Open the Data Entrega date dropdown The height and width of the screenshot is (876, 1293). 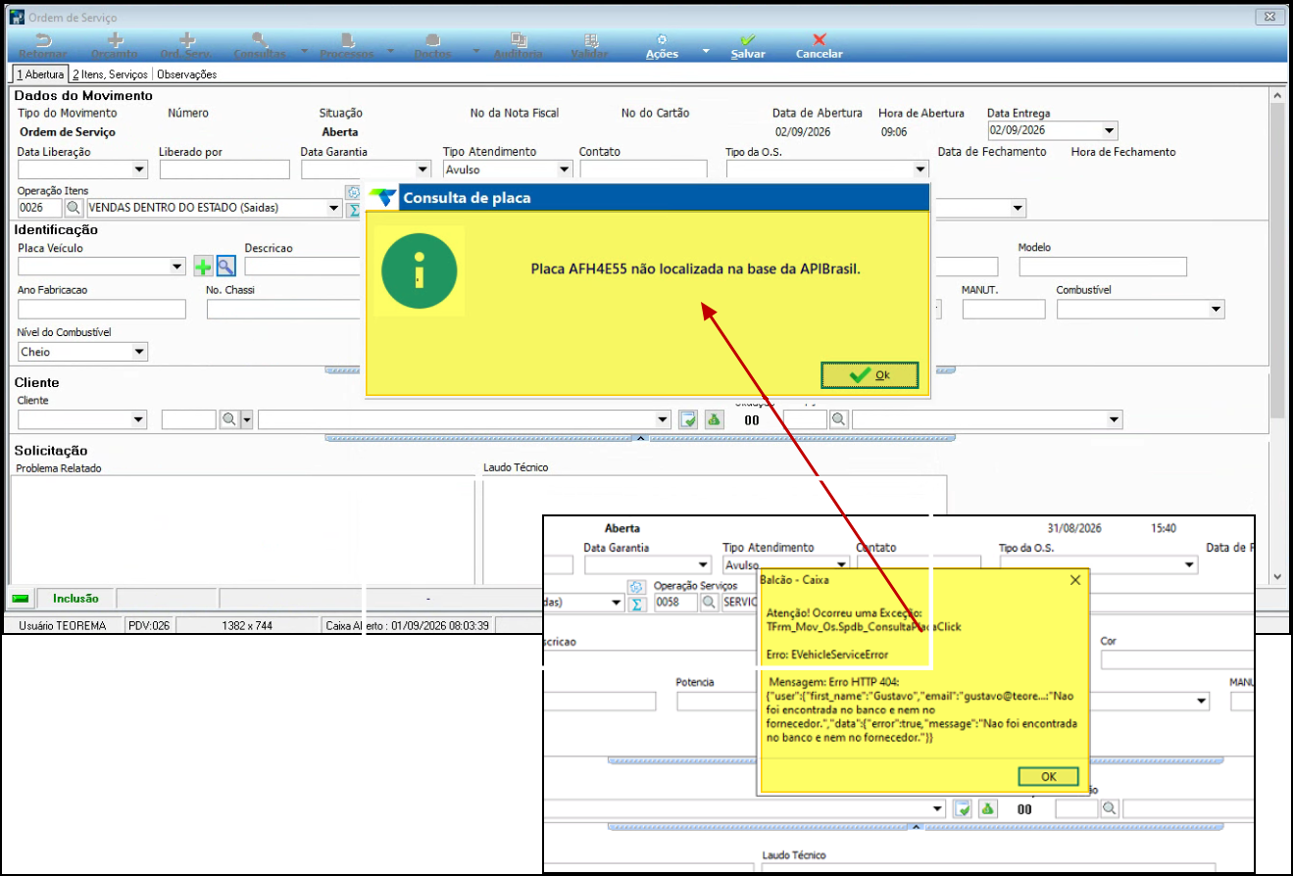tap(1109, 130)
